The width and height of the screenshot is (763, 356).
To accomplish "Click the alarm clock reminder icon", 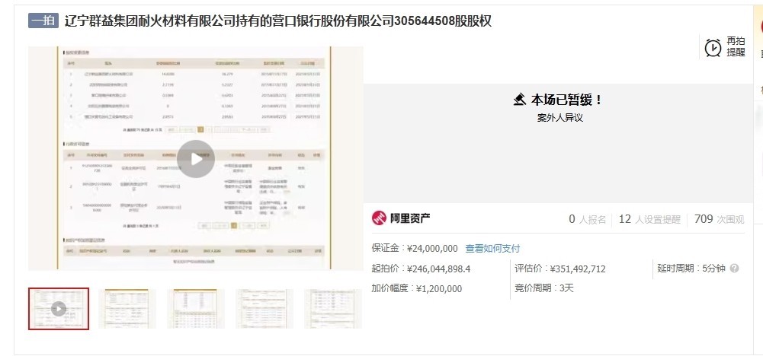I will click(713, 47).
